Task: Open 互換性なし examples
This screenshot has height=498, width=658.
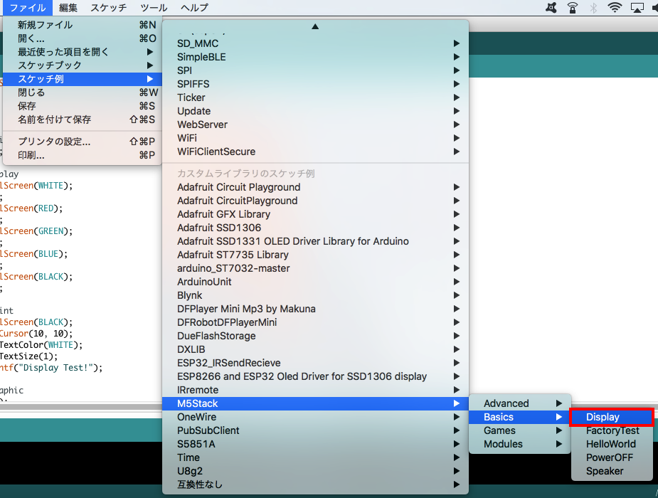Action: click(x=315, y=484)
